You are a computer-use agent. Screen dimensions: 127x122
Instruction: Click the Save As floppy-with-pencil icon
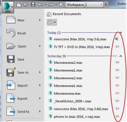pyautogui.click(x=11, y=72)
